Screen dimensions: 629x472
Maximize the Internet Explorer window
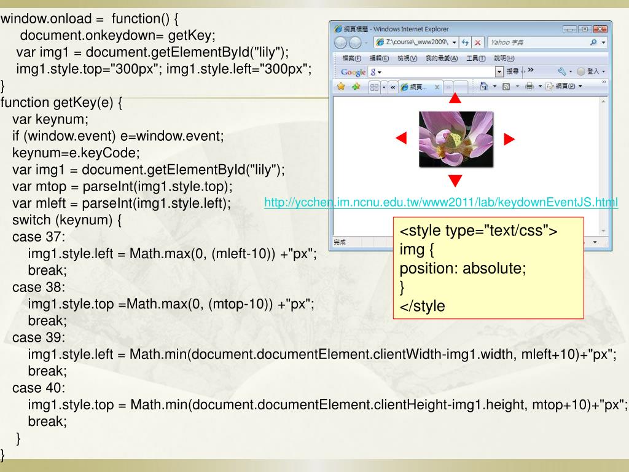tap(585, 29)
